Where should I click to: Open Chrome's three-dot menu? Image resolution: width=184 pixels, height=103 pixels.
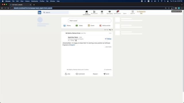coord(182,8)
